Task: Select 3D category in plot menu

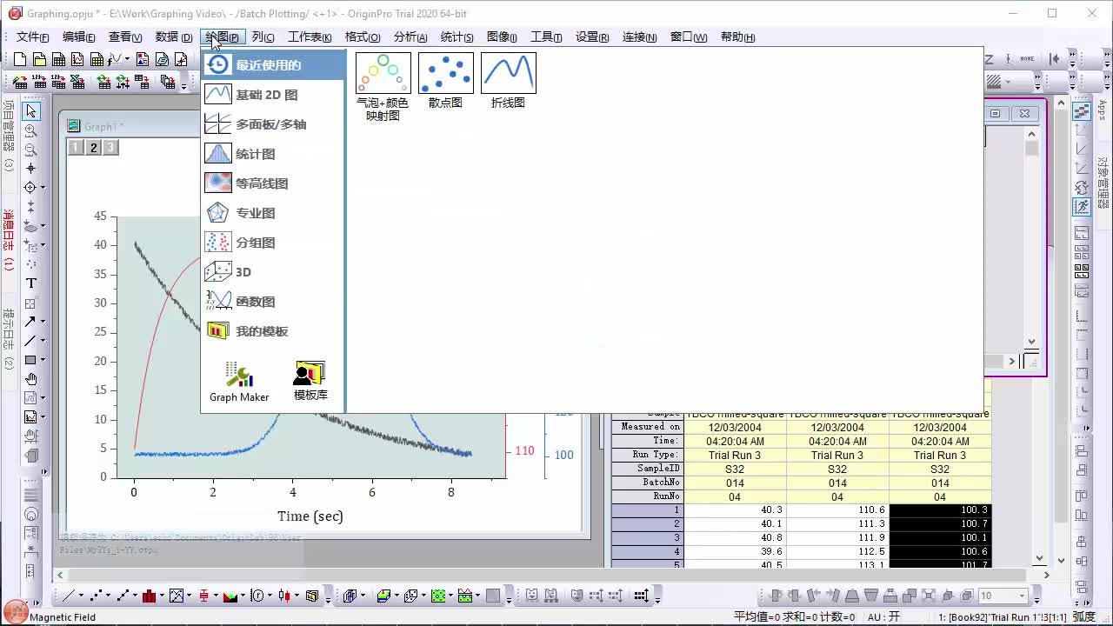Action: pos(273,272)
